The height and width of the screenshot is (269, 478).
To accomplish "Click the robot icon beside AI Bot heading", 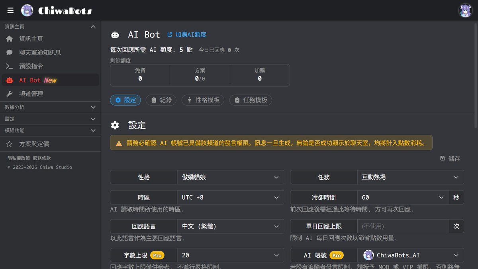I will [x=115, y=35].
